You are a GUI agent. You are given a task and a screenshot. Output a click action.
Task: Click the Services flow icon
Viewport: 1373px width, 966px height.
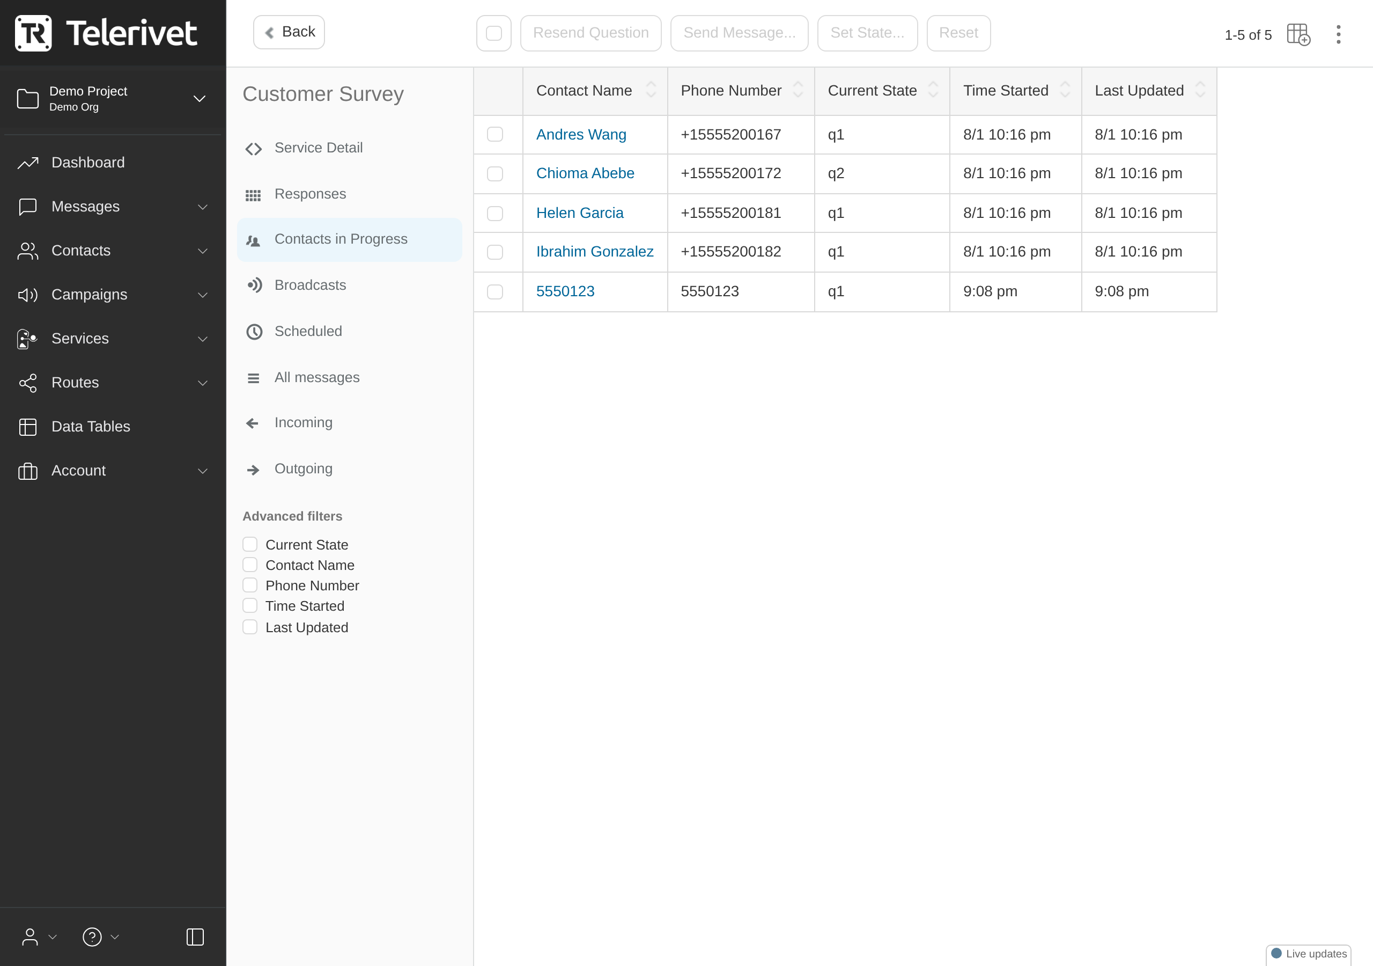pyautogui.click(x=27, y=339)
